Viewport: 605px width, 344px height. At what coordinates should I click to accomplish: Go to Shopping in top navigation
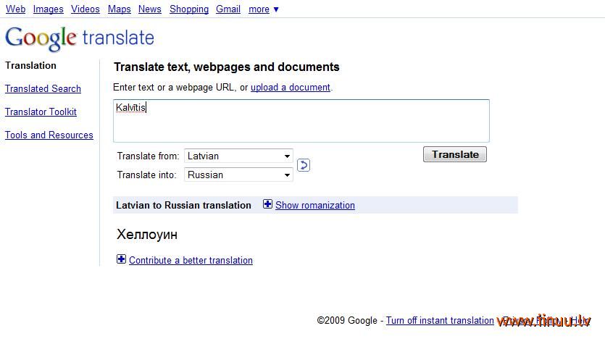point(189,9)
